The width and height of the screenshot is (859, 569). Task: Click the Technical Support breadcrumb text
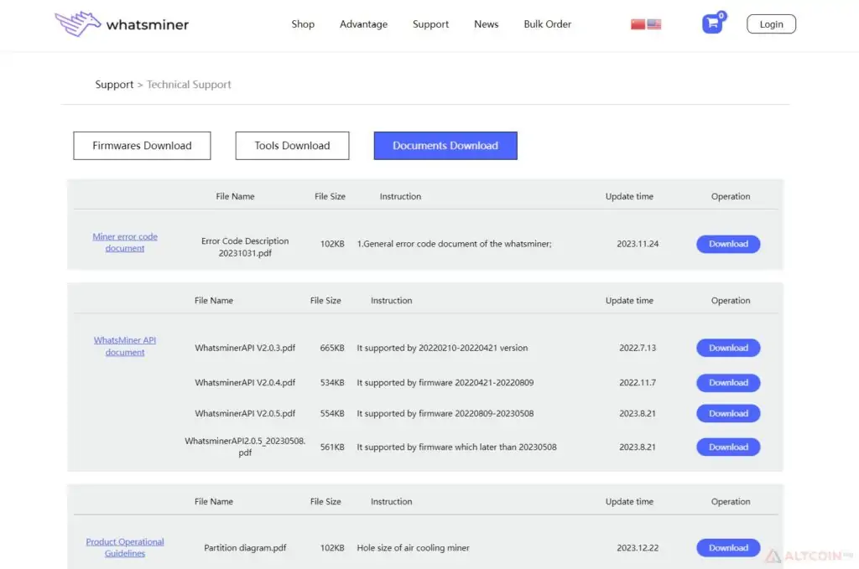[x=189, y=85]
